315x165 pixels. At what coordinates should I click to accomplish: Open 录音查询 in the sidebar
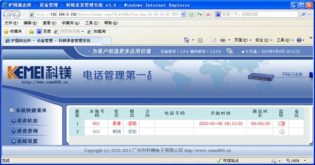[25, 131]
